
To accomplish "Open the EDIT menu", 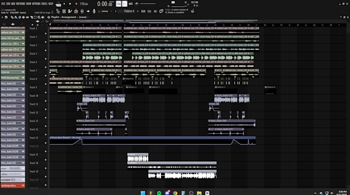I will (8, 4).
